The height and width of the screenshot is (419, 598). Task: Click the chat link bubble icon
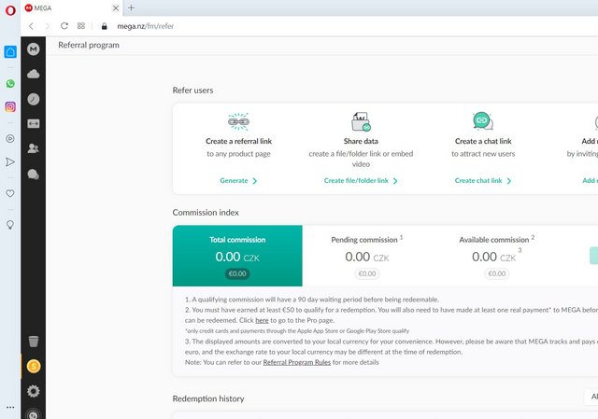(x=483, y=121)
